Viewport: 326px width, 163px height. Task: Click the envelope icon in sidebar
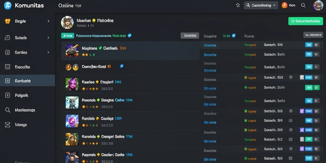[8, 125]
